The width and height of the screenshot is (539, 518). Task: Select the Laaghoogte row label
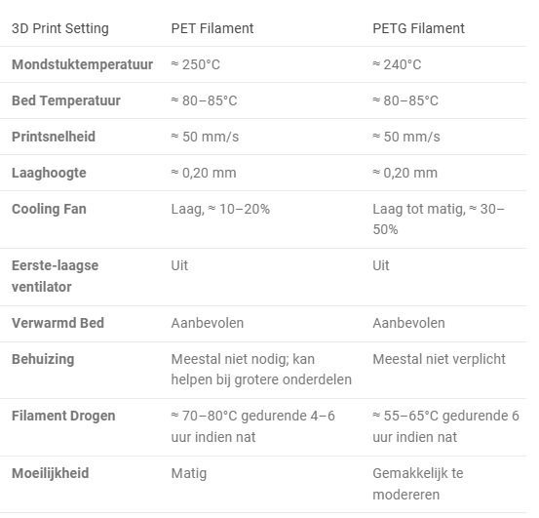[49, 173]
